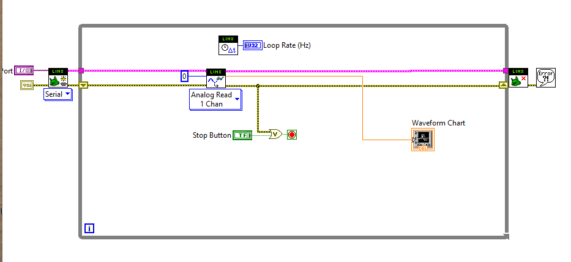Click the LINX Analog Read VI node

pos(216,78)
